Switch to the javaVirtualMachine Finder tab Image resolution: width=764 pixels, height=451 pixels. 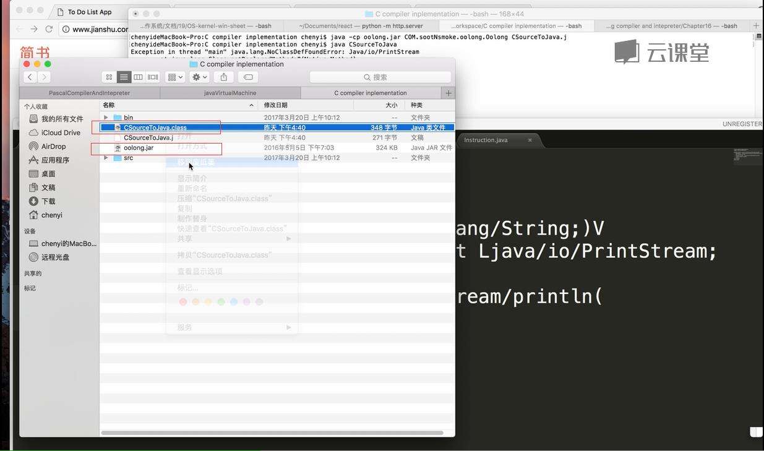[230, 93]
